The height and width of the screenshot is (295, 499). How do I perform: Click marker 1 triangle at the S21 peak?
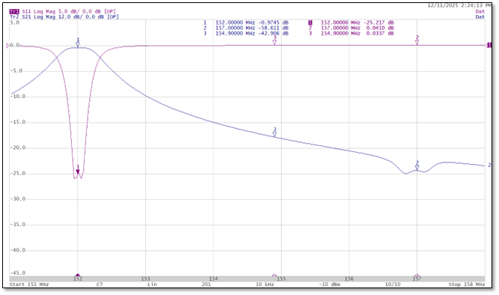(x=78, y=44)
